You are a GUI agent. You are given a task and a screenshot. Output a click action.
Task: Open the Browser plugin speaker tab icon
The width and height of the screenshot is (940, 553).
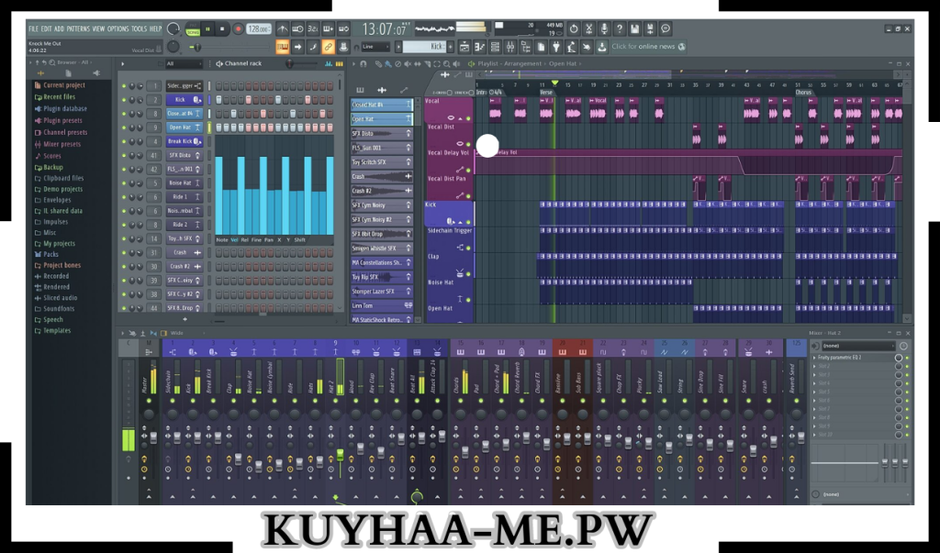95,73
